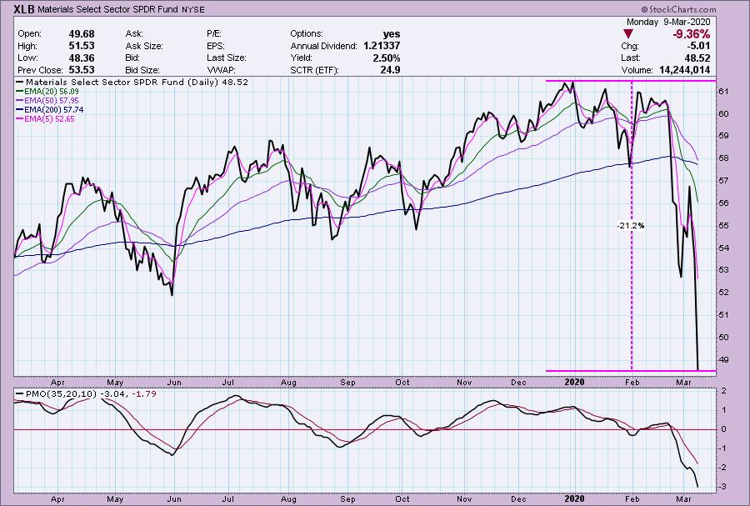Click the 55 price axis label

(723, 226)
